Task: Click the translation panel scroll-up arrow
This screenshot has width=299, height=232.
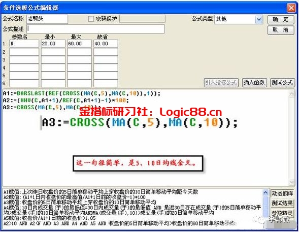Action: [x=265, y=192]
